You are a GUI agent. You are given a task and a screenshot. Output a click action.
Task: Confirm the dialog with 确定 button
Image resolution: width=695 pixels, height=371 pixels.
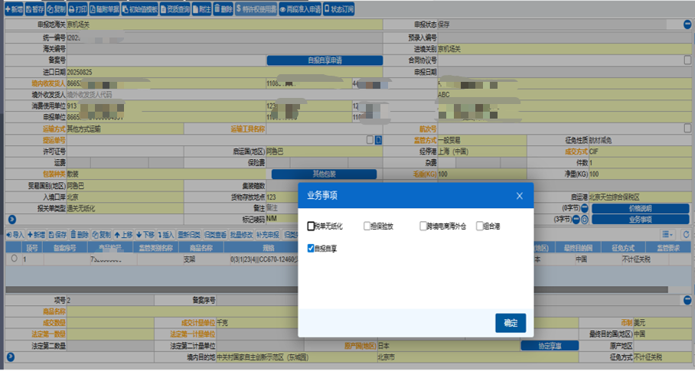click(x=510, y=323)
